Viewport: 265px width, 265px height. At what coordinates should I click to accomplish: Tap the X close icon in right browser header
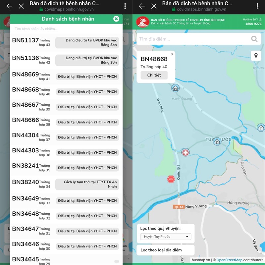click(154, 6)
